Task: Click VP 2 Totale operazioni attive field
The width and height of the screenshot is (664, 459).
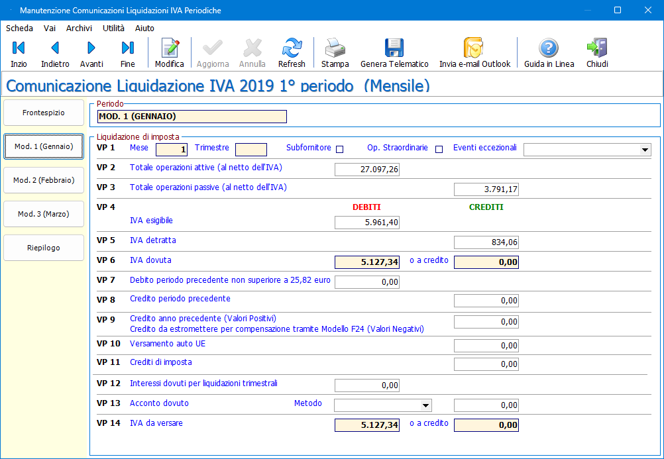Action: (367, 170)
